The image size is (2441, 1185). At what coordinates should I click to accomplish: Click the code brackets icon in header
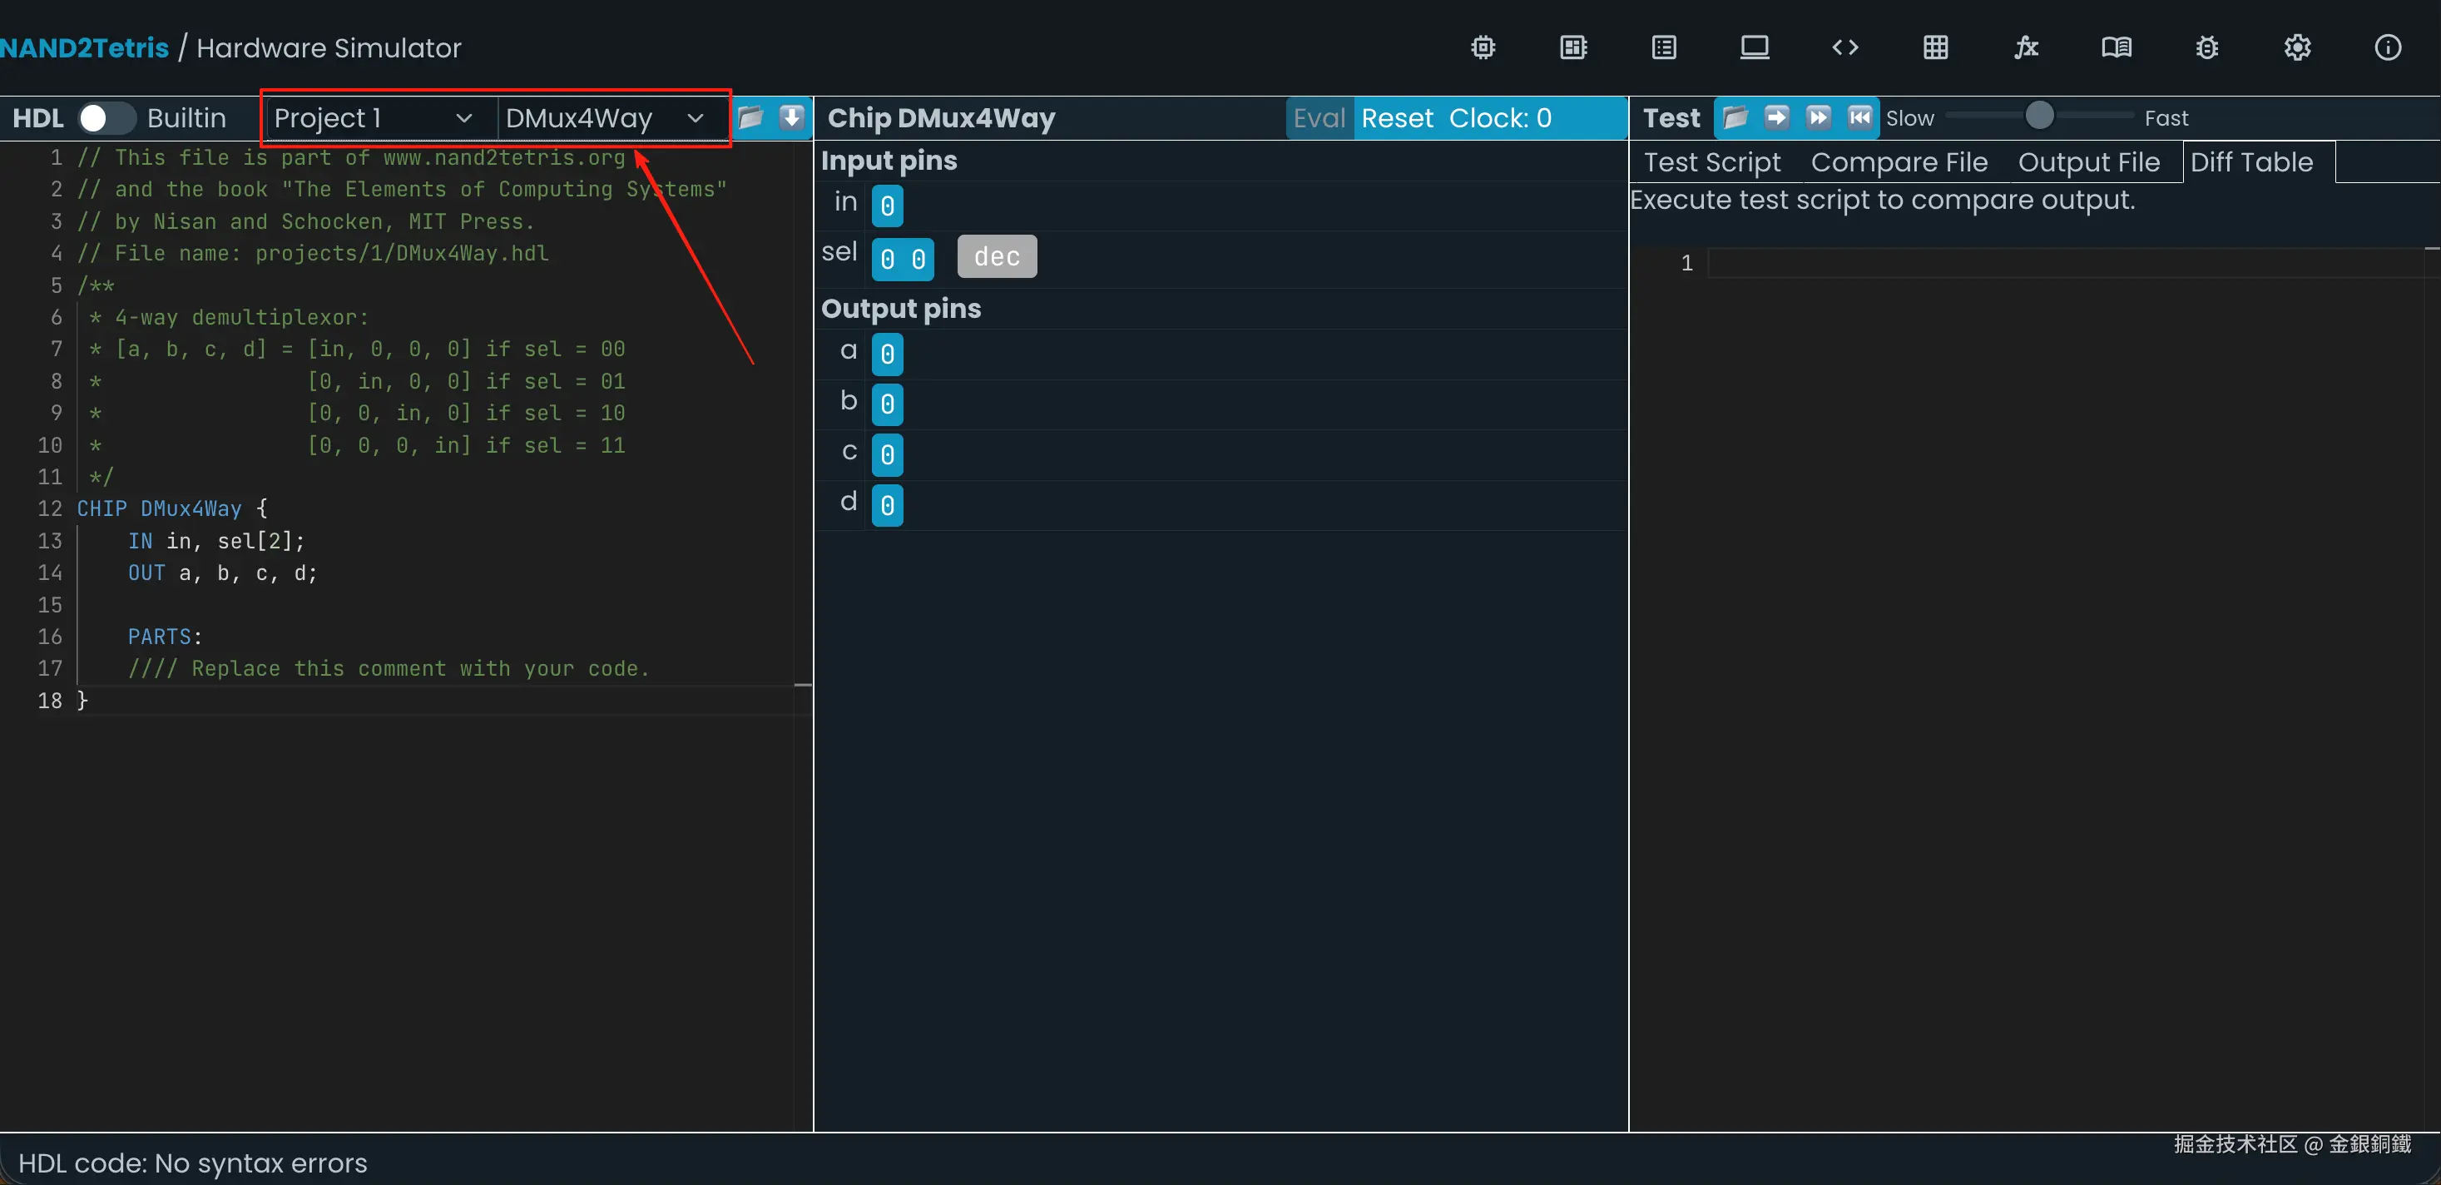click(1845, 47)
